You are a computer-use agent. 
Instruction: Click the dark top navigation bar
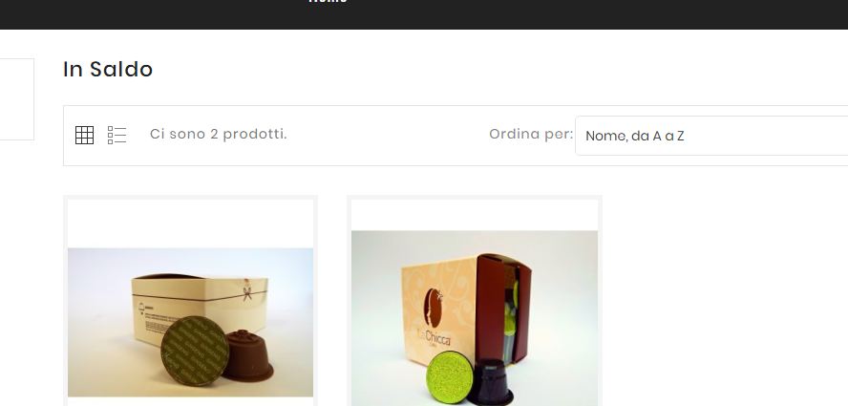tap(424, 14)
